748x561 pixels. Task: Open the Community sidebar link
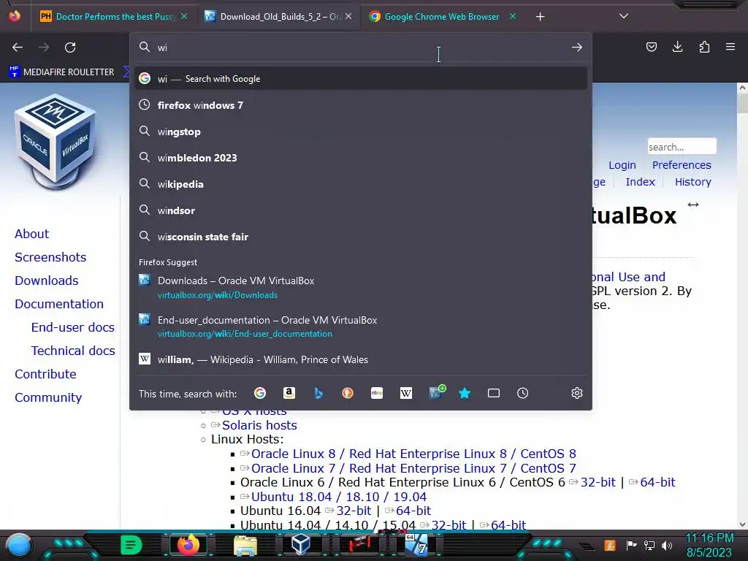tap(48, 397)
